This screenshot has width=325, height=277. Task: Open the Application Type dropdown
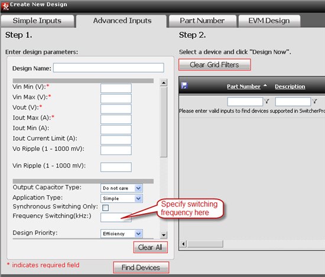[x=122, y=198]
